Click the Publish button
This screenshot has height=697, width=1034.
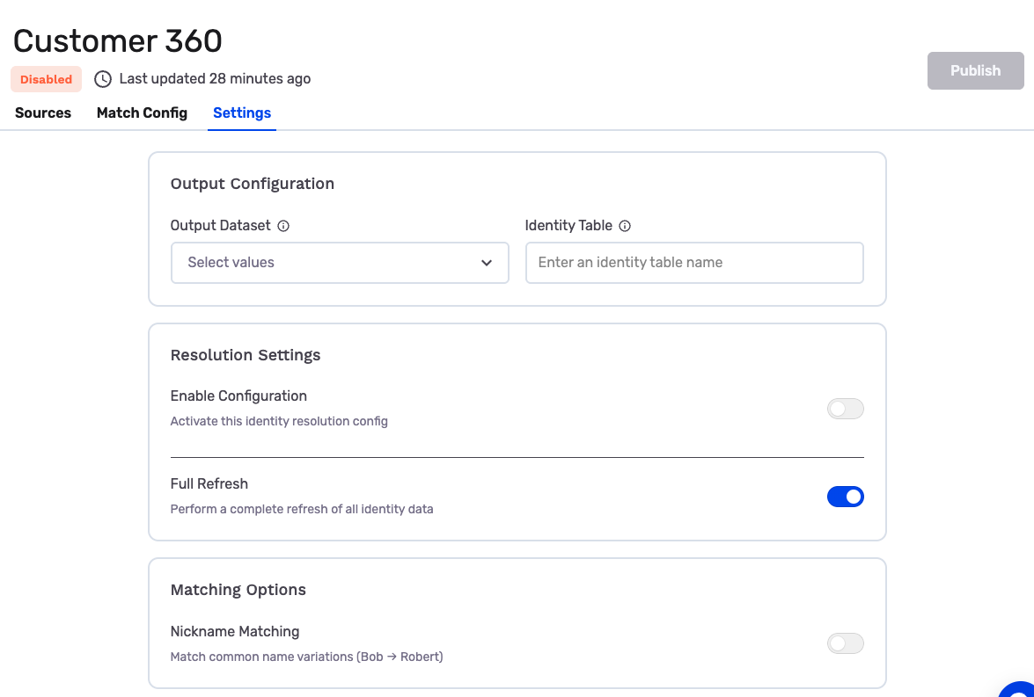(975, 70)
